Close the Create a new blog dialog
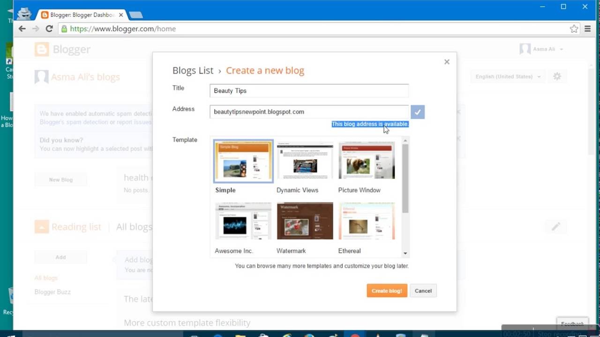The image size is (600, 337). [447, 62]
